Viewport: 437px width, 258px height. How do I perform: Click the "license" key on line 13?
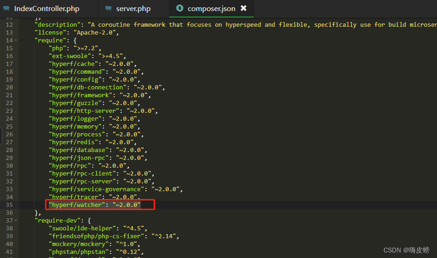click(x=51, y=32)
